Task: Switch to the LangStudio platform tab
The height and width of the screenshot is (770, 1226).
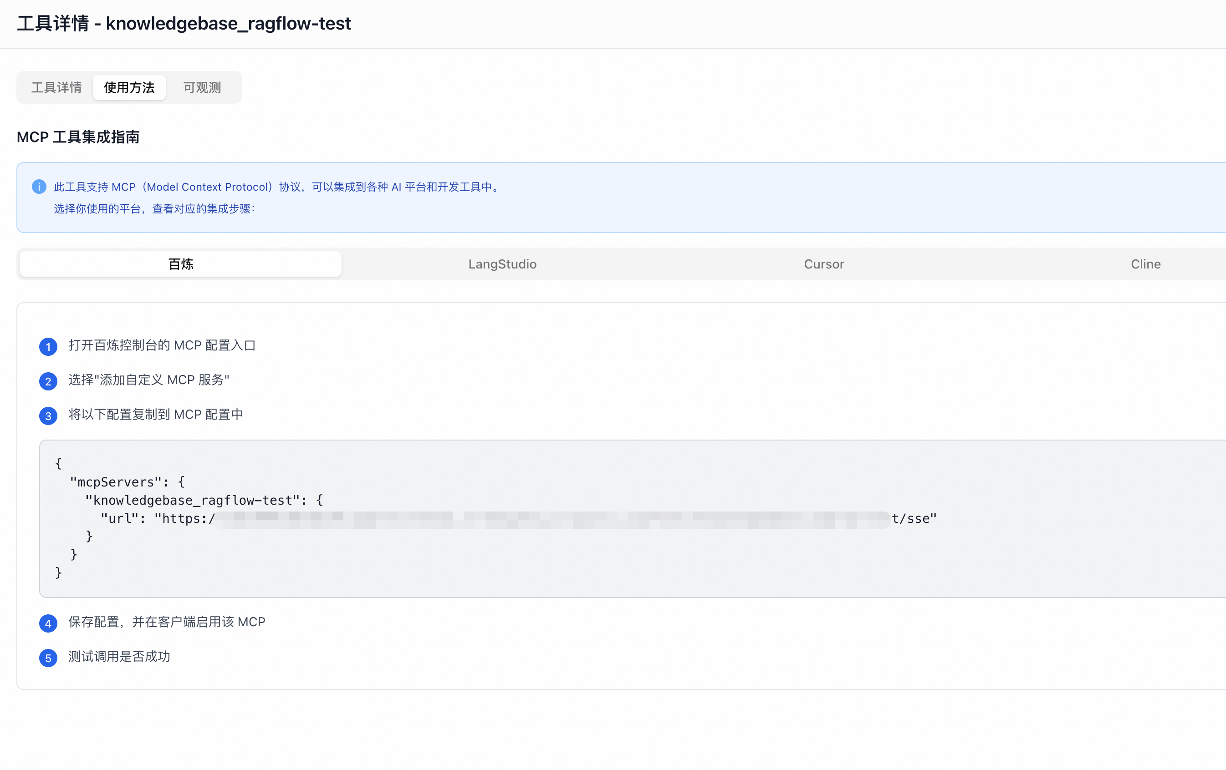Action: pos(502,263)
